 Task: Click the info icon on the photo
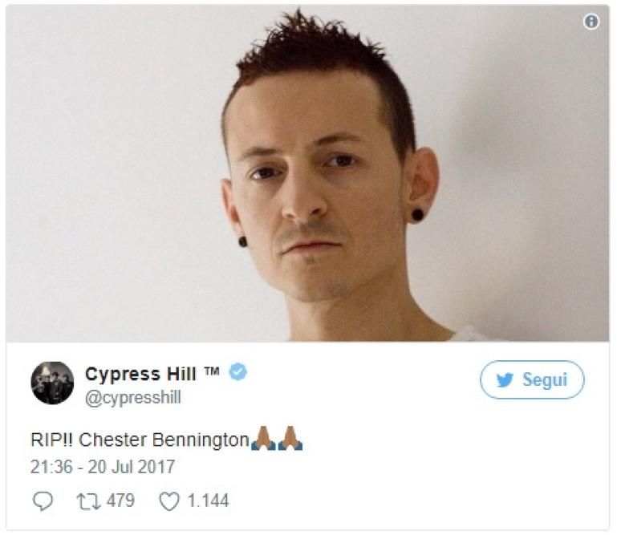pos(591,21)
